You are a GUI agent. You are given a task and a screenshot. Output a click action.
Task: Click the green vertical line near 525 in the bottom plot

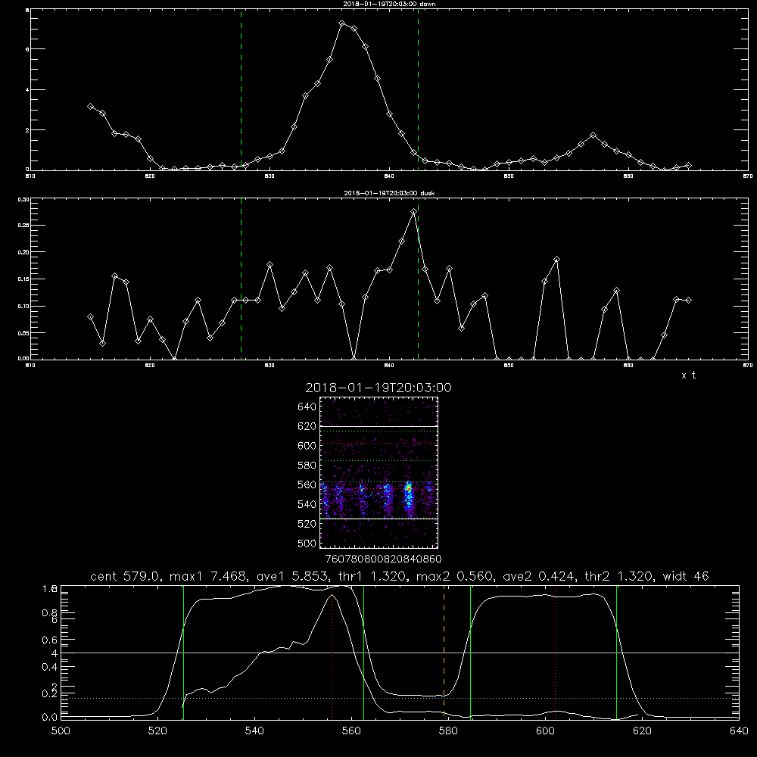click(183, 652)
